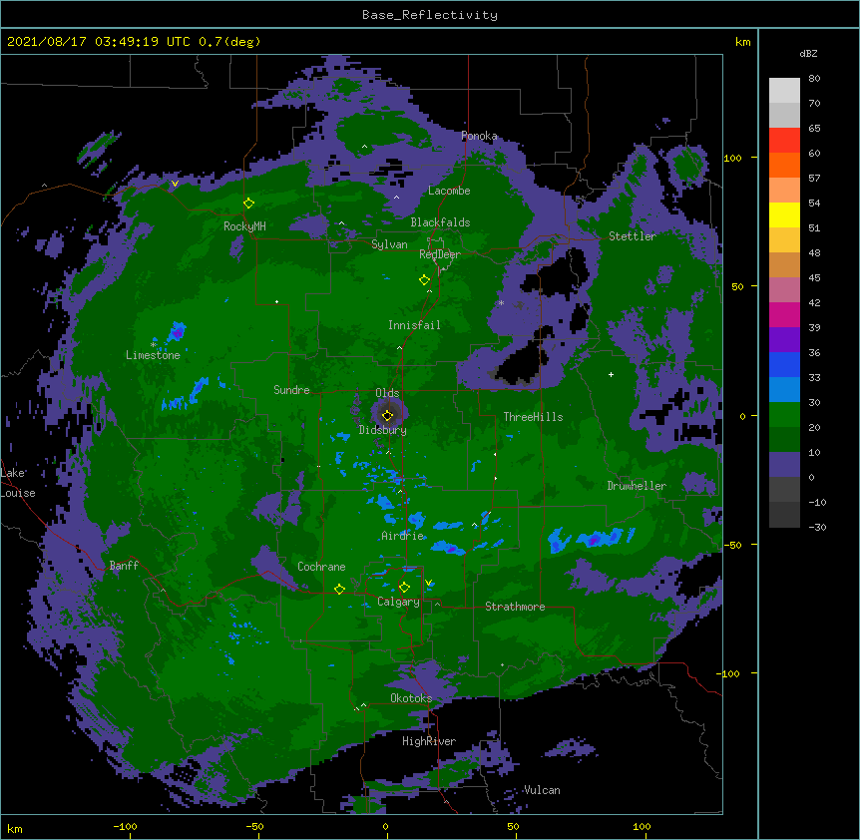The width and height of the screenshot is (860, 840).
Task: Select the Strathmore label
Action: pyautogui.click(x=515, y=606)
